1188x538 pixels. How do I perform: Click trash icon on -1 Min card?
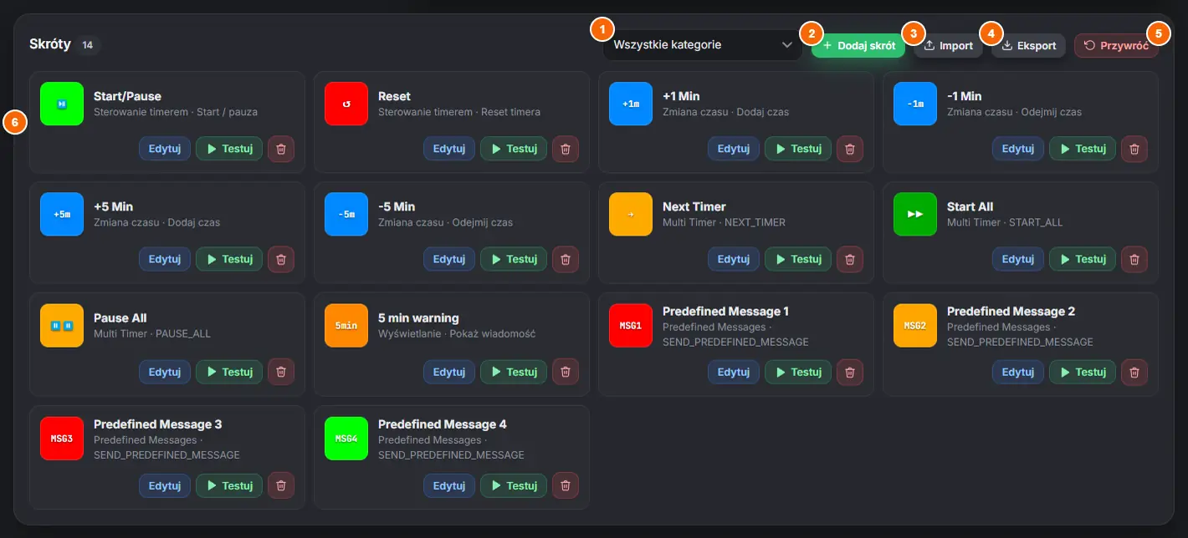[1134, 149]
